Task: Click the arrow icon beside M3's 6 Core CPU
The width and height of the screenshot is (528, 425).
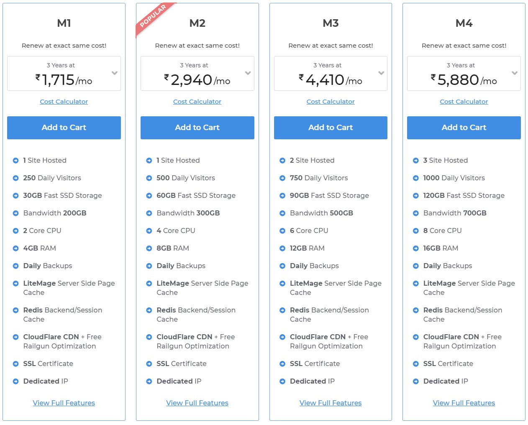Action: click(x=283, y=230)
